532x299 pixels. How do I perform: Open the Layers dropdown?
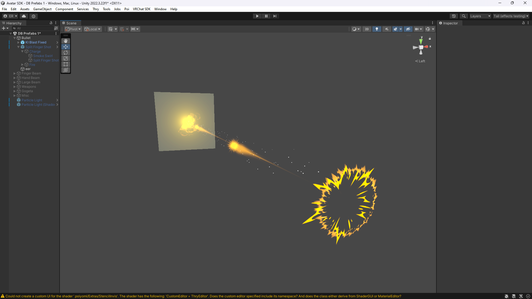click(480, 16)
